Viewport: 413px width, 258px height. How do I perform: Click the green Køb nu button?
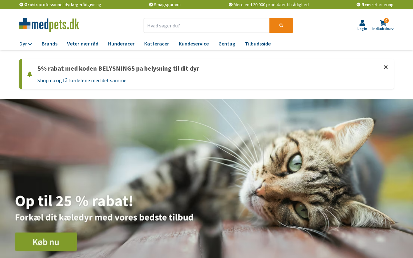coord(46,242)
